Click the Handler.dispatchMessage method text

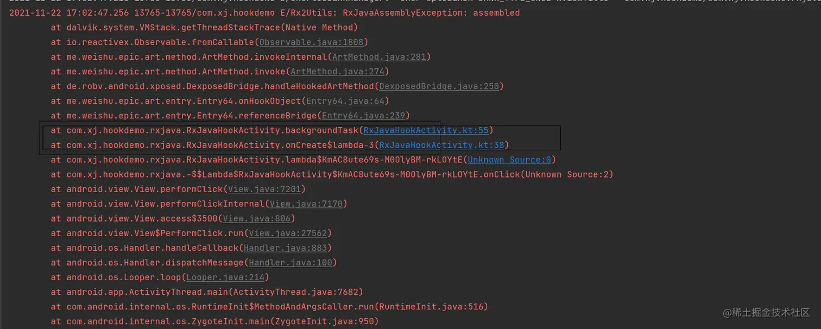pyautogui.click(x=155, y=262)
